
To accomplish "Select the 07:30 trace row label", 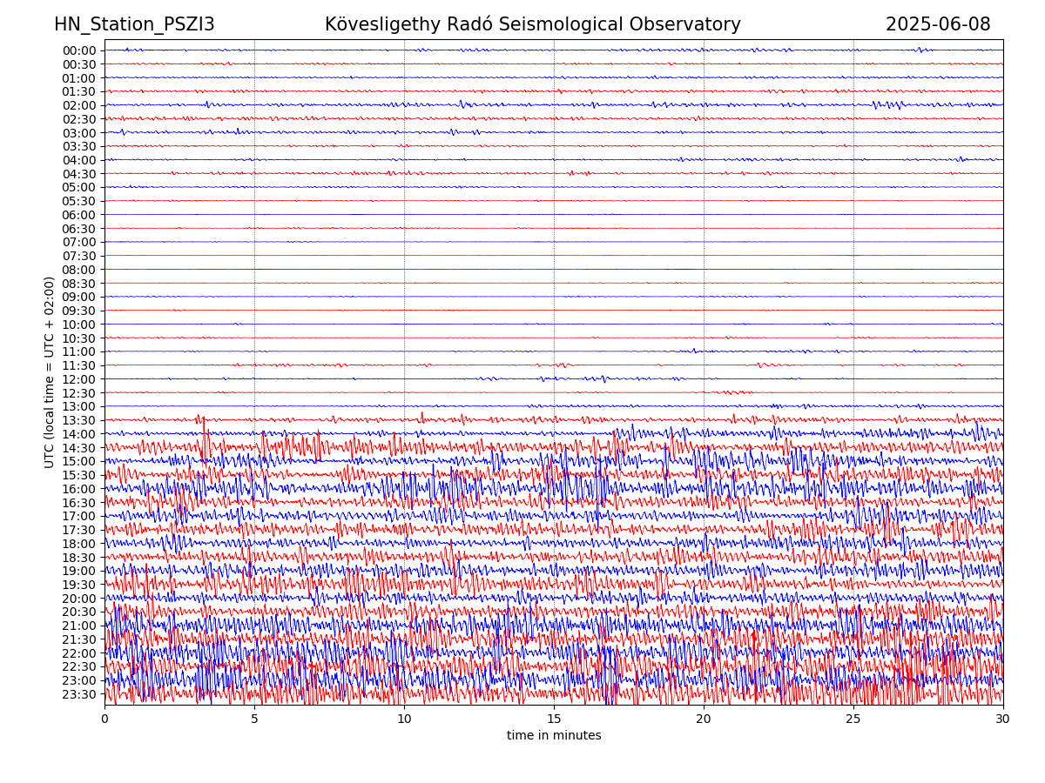I will [x=79, y=256].
